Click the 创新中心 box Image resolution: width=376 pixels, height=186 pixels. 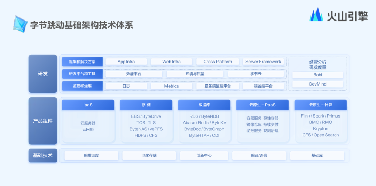204,156
